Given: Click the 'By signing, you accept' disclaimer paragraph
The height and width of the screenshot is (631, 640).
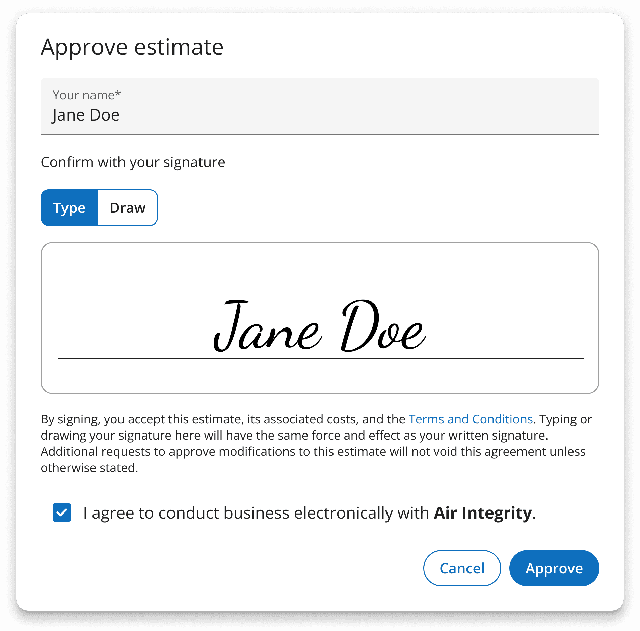Looking at the screenshot, I should coord(316,443).
